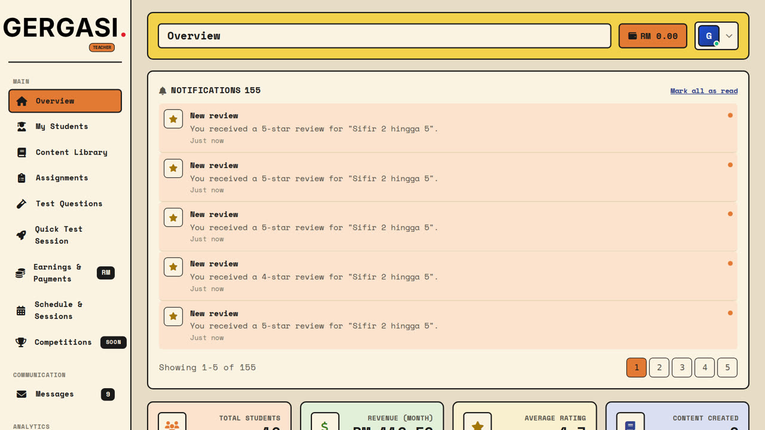Select current notifications page 1
This screenshot has height=430, width=765.
tap(637, 367)
